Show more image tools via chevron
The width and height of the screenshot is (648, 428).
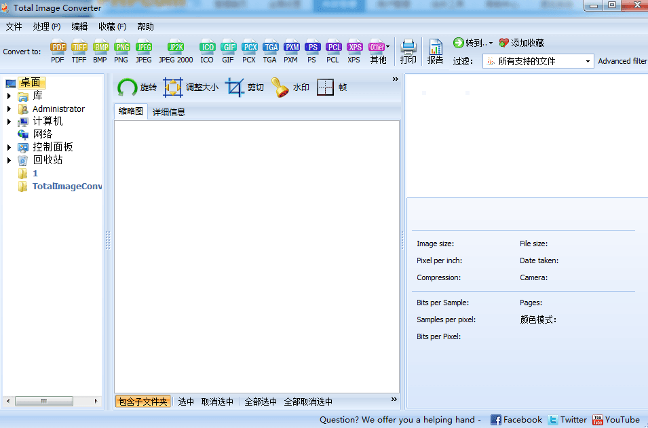pyautogui.click(x=396, y=79)
